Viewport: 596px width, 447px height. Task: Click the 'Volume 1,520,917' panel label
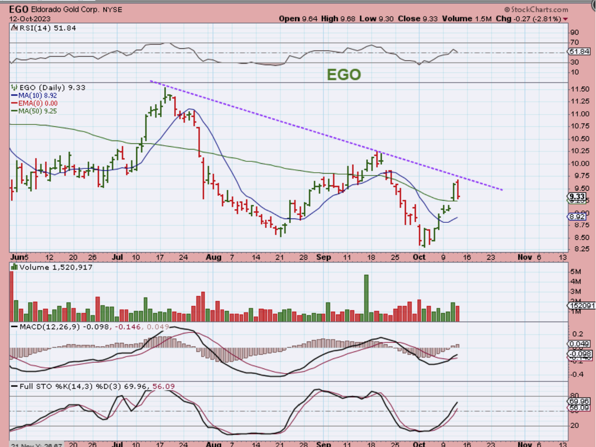click(52, 267)
